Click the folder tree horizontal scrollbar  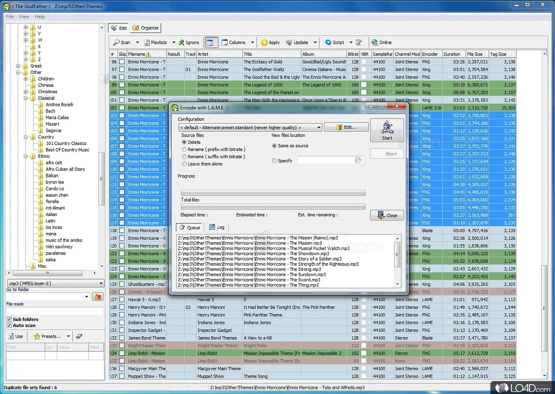pos(48,273)
